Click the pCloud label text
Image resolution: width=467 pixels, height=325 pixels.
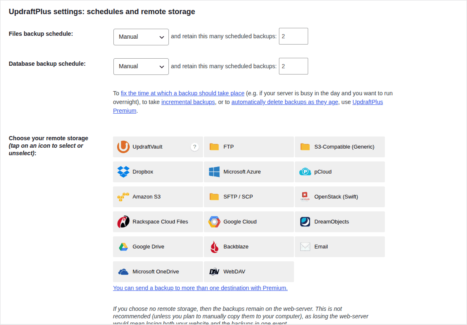coord(323,171)
